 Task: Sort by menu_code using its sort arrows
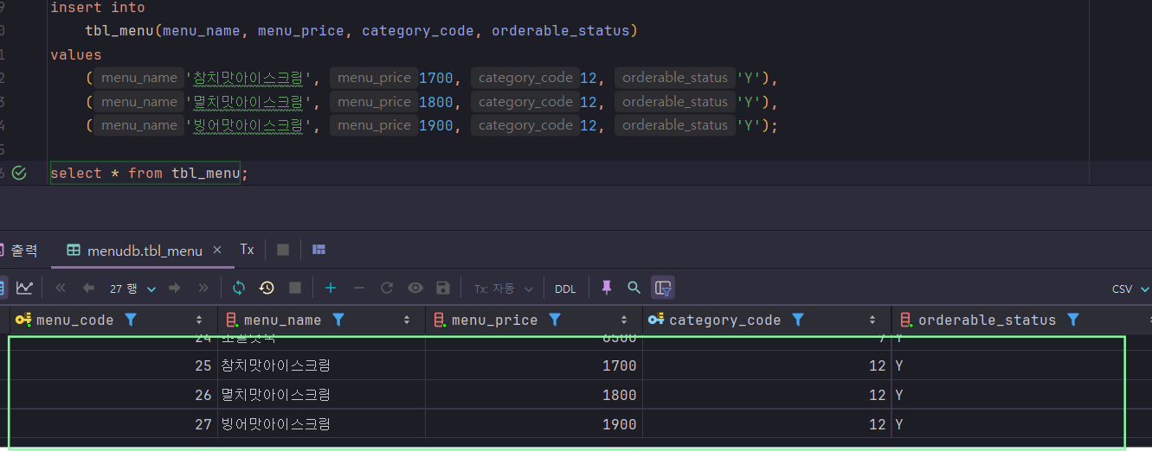(200, 321)
